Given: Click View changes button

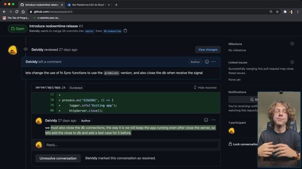Looking at the screenshot, I should click(208, 50).
